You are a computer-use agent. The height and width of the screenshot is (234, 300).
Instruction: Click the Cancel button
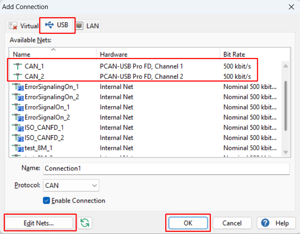232,223
